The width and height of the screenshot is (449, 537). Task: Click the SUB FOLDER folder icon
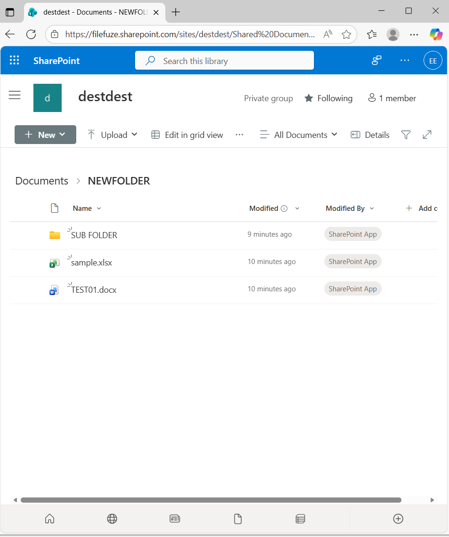[55, 235]
